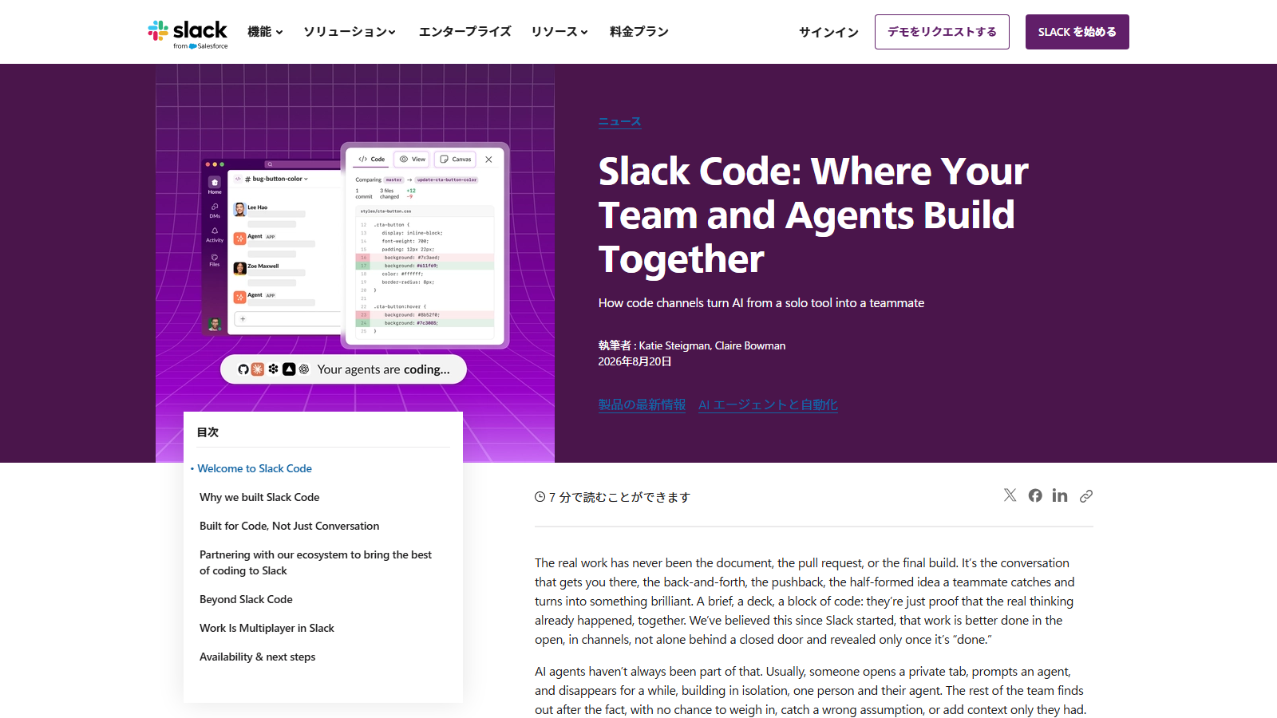Jump to Partnering with our ecosystem section
Image resolution: width=1277 pixels, height=718 pixels.
[316, 562]
